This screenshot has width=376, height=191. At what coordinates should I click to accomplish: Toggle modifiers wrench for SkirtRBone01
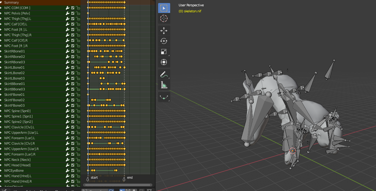tap(68, 51)
